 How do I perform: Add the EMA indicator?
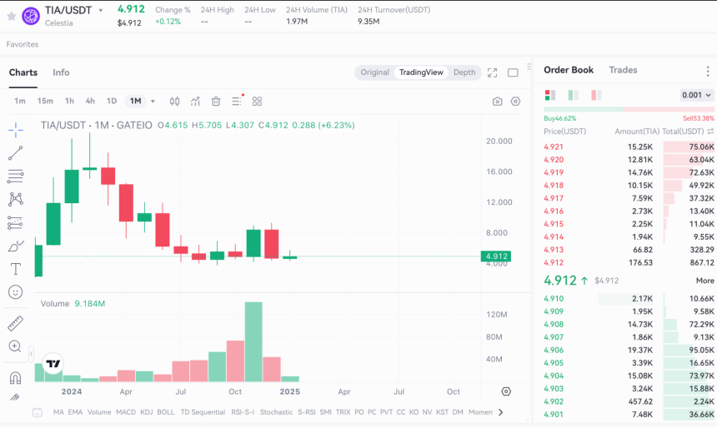[x=75, y=412]
